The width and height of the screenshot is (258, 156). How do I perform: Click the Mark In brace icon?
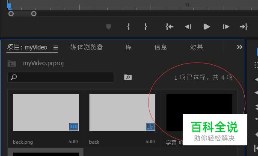128,26
